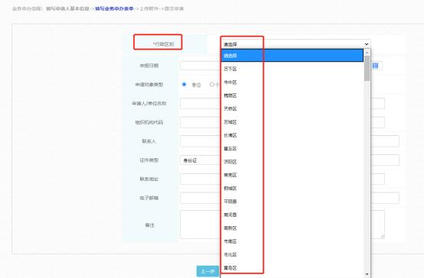Viewport: 424px width, 278px height.
Task: Choose the 济阳区 option
Action: [x=292, y=162]
